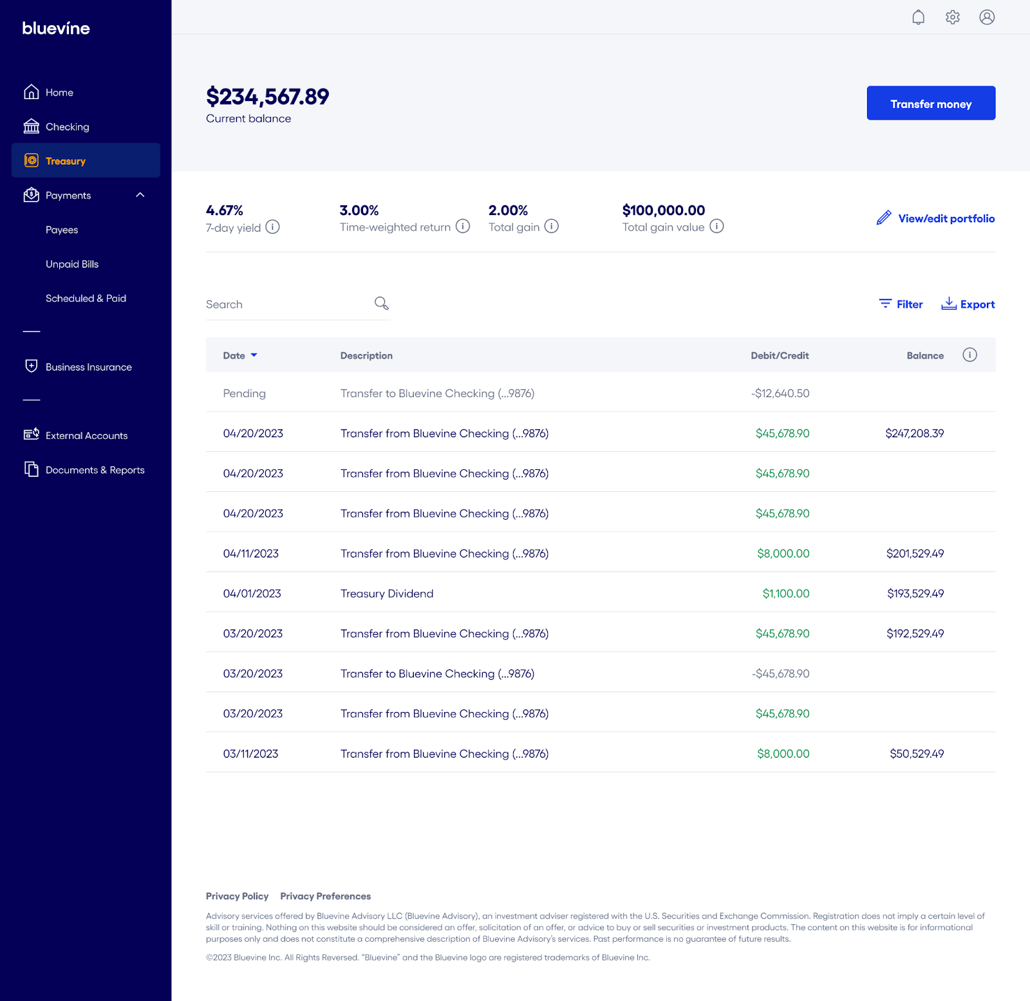Show info for Total gain value
The width and height of the screenshot is (1030, 1001).
tap(717, 226)
